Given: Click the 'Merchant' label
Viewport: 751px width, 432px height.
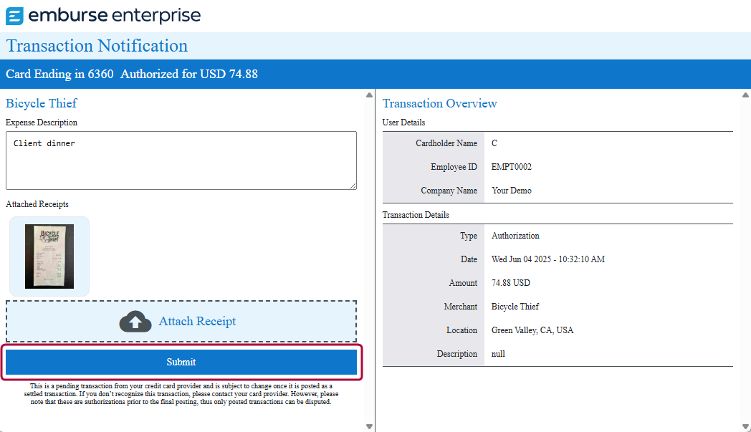Looking at the screenshot, I should point(461,307).
